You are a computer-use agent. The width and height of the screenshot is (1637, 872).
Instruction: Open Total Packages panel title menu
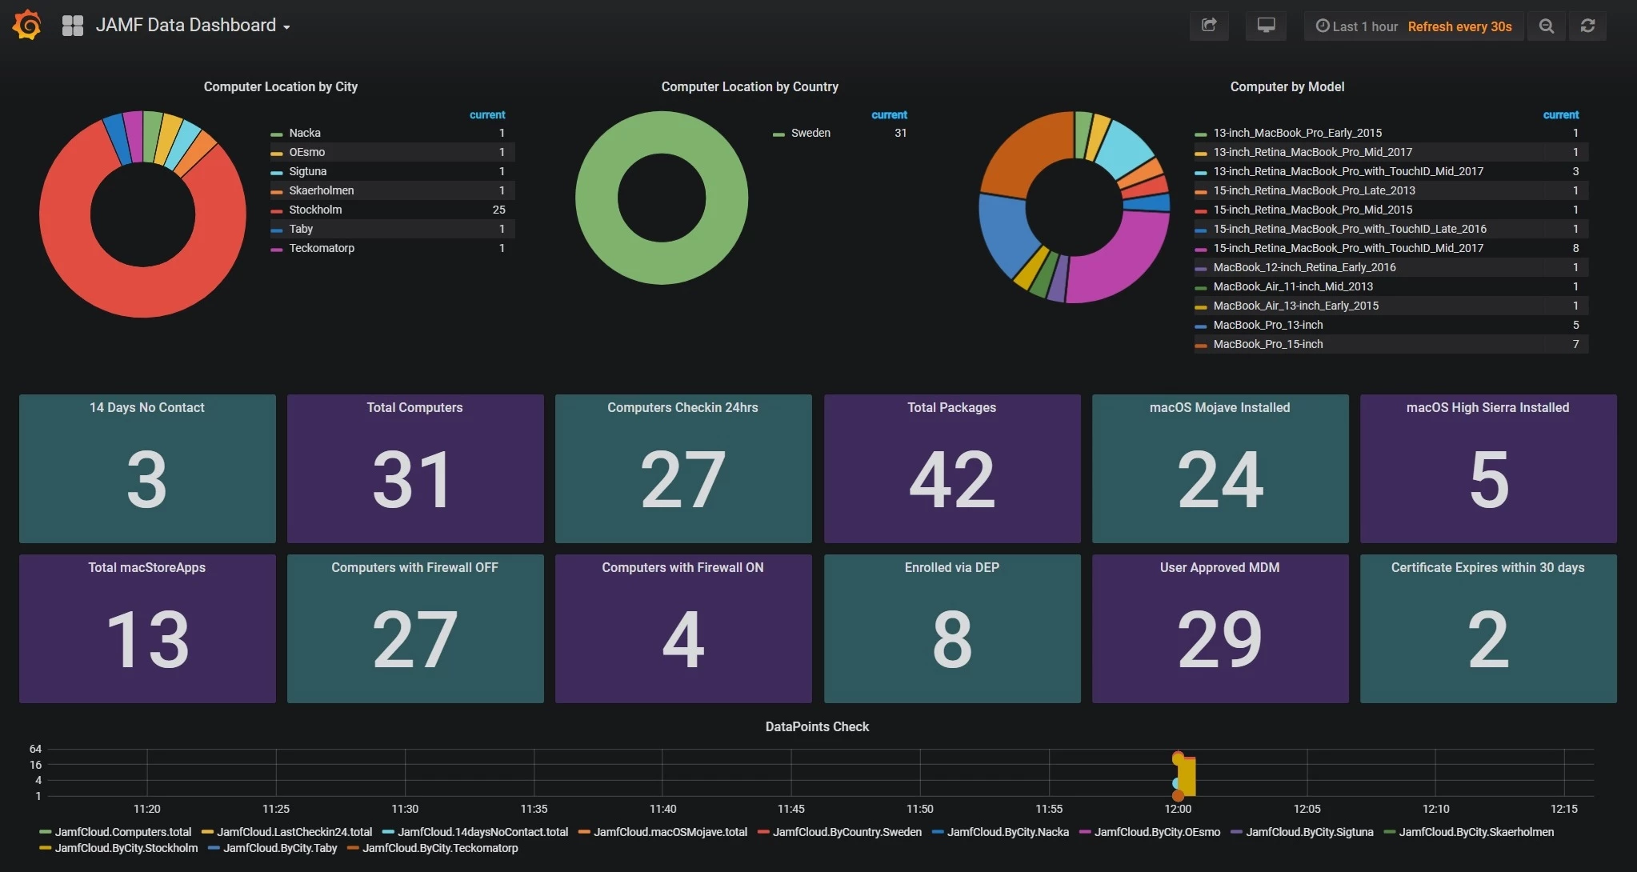[951, 407]
